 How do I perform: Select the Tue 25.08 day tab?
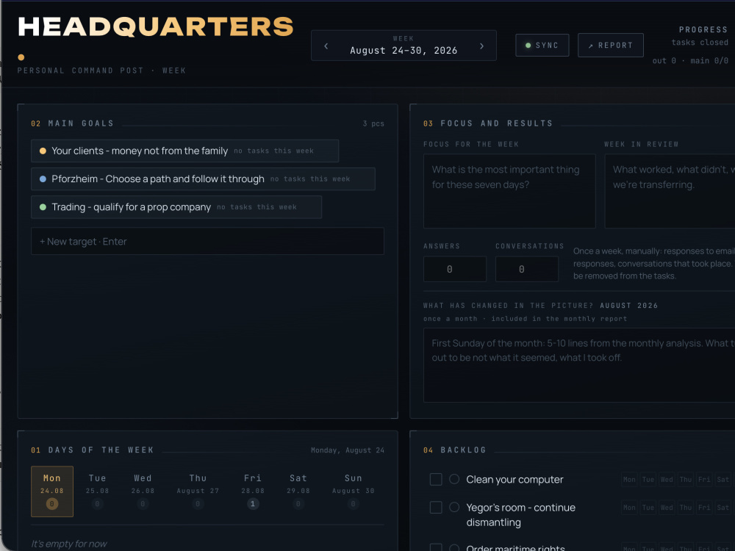click(x=98, y=491)
